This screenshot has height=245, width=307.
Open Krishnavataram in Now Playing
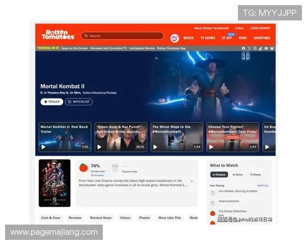pos(229,201)
